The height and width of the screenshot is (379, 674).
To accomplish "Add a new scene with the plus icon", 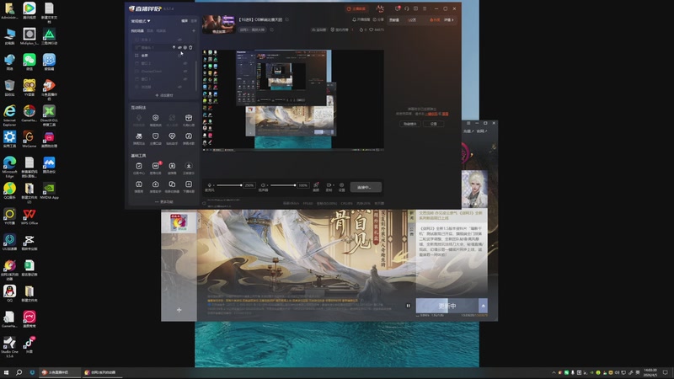I will pyautogui.click(x=194, y=31).
